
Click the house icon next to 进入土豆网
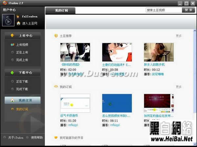pyautogui.click(x=18, y=23)
